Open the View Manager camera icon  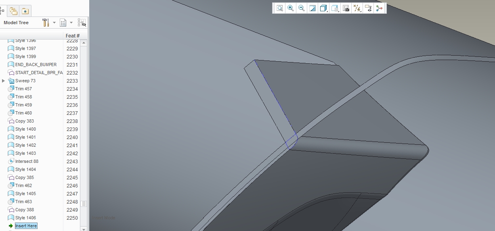(x=346, y=8)
